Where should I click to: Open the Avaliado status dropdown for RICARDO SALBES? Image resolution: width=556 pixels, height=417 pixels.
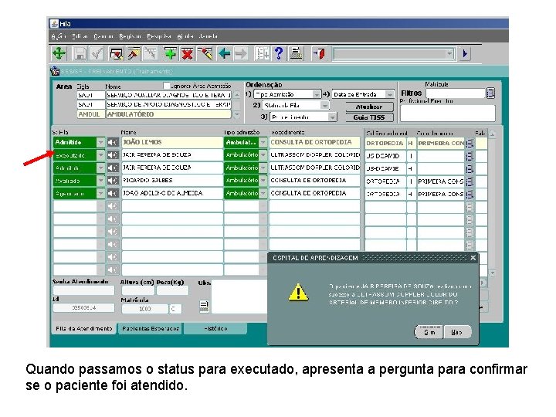[x=101, y=181]
